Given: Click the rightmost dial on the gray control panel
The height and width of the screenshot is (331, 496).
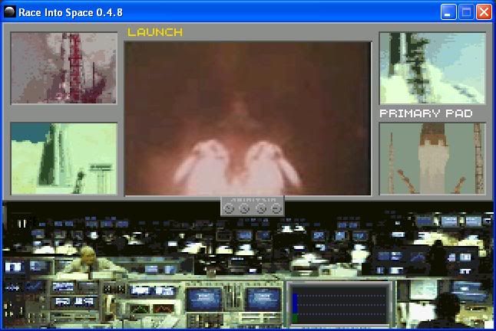Looking at the screenshot, I should [276, 208].
